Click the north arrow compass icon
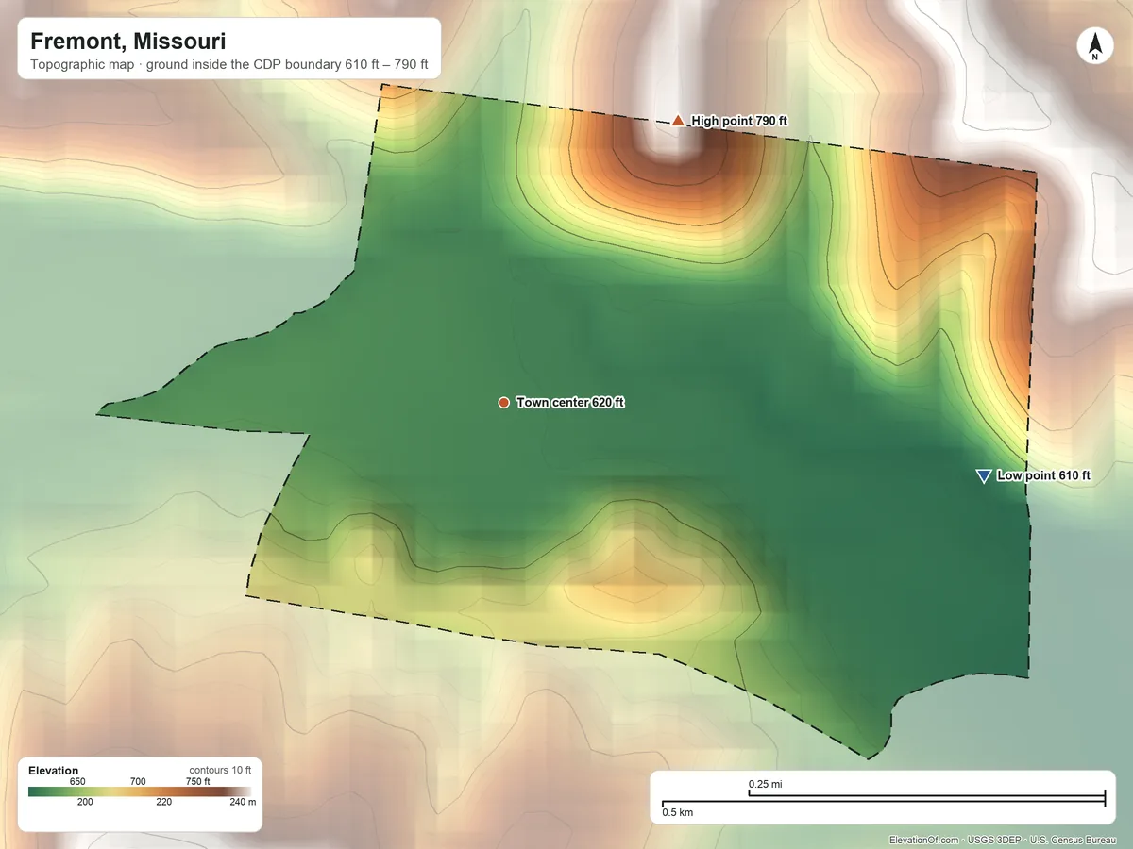This screenshot has width=1133, height=849. (1094, 46)
